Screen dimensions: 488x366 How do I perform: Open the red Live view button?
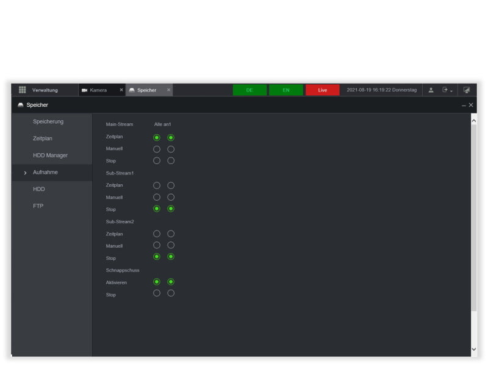click(x=322, y=90)
